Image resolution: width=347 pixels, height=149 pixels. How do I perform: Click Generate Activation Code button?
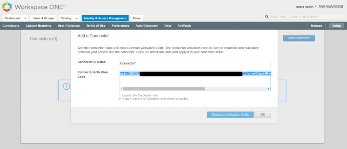tap(230, 115)
